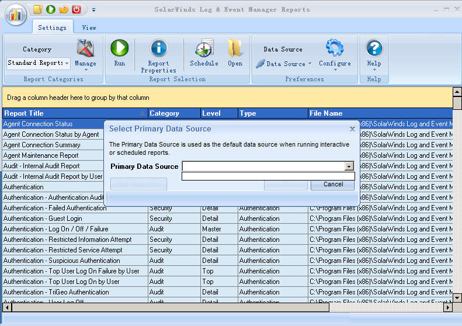
Task: Open the Primary Data Source combo box arrow
Action: (349, 167)
